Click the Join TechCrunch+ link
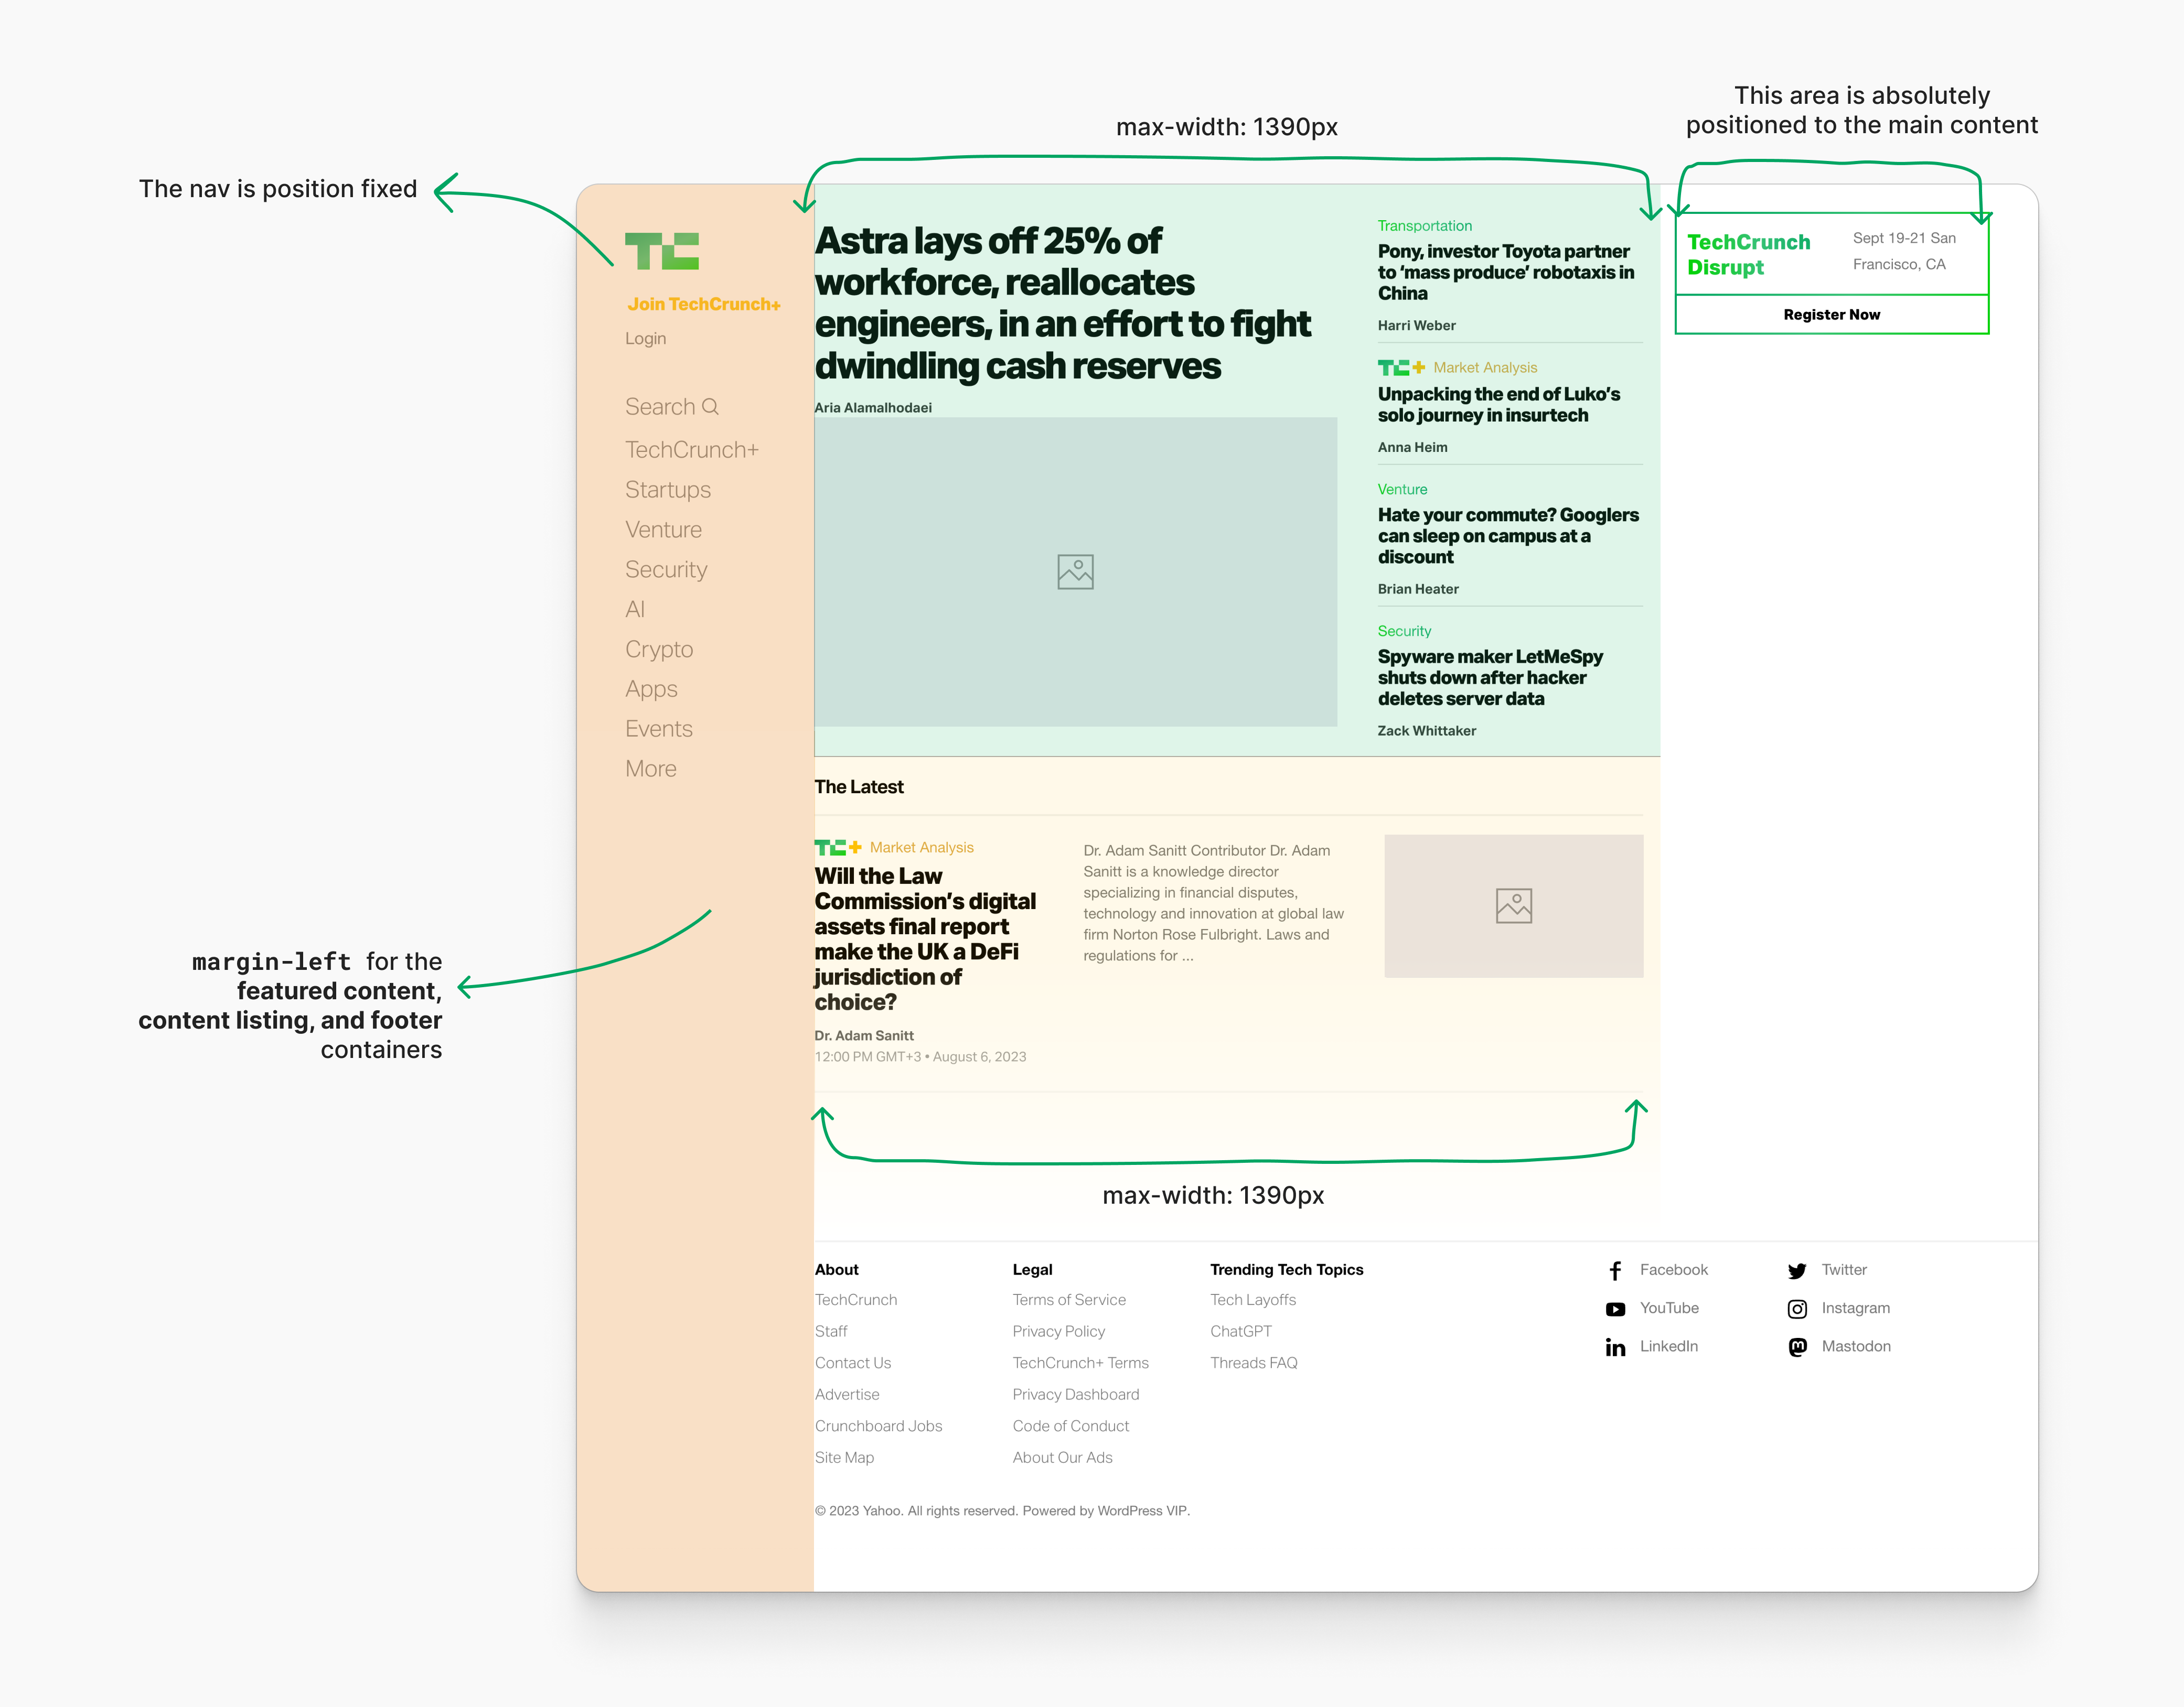 [703, 304]
